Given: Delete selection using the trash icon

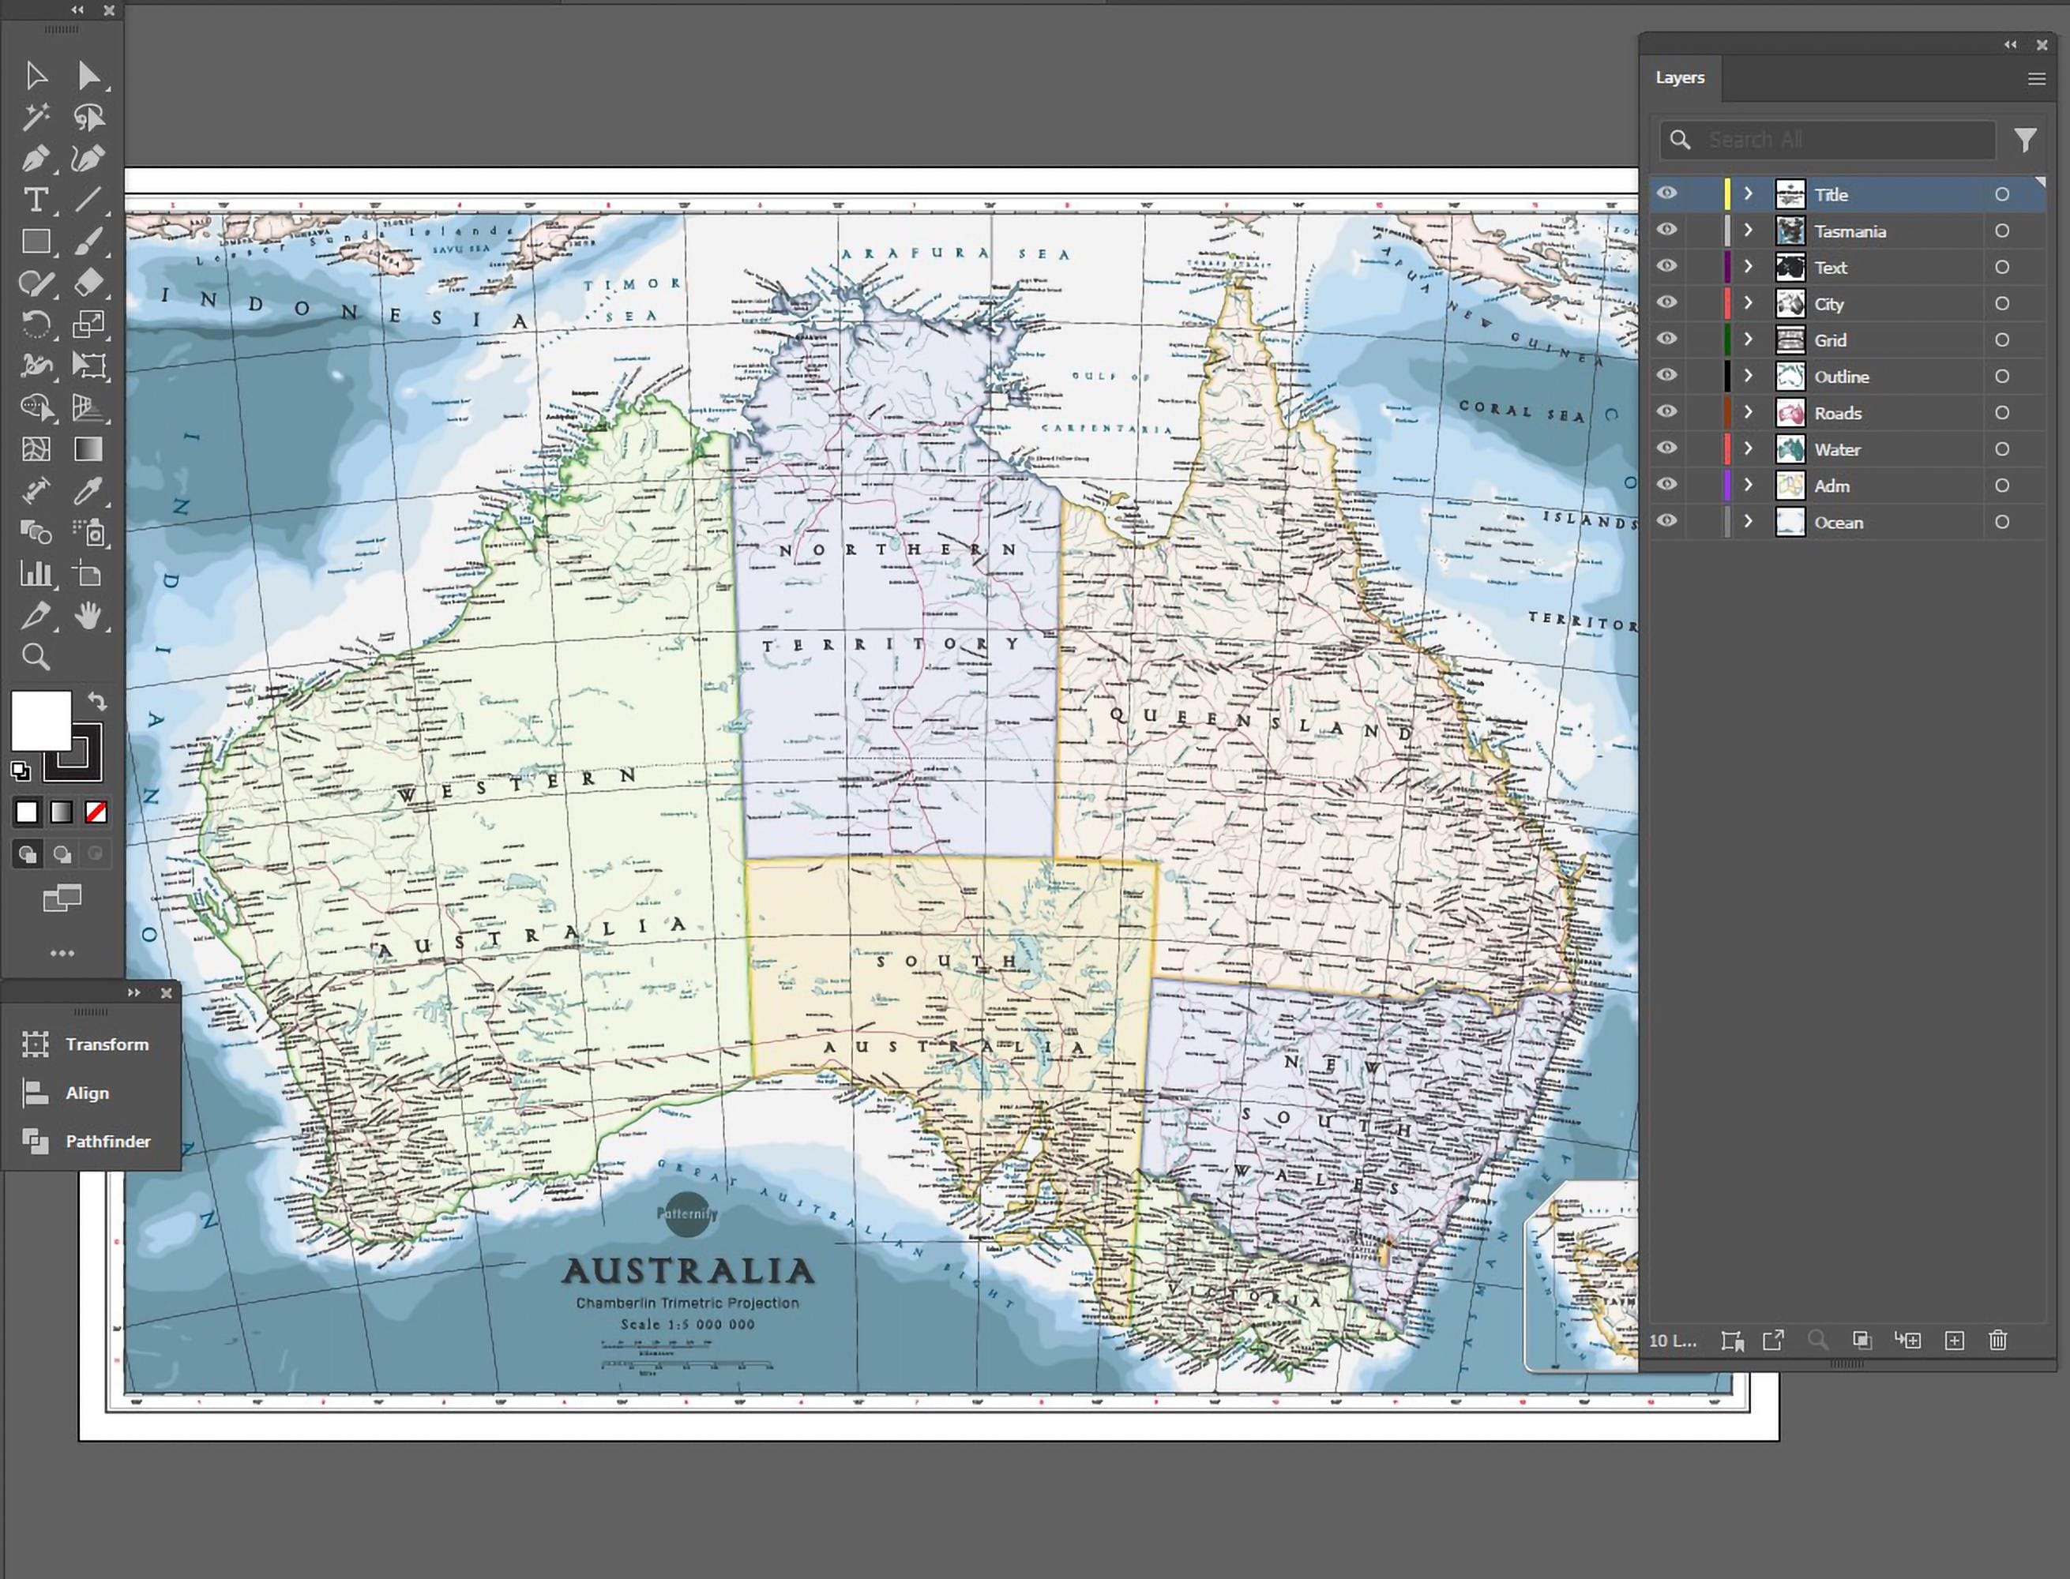Looking at the screenshot, I should [x=1997, y=1341].
